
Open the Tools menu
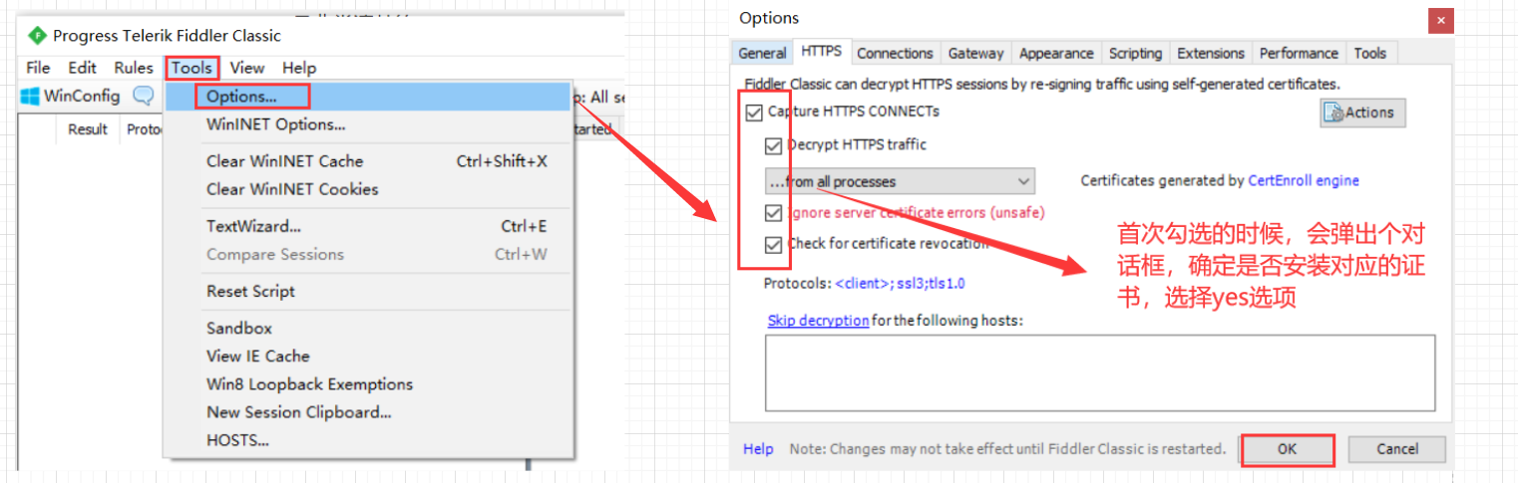pyautogui.click(x=191, y=68)
